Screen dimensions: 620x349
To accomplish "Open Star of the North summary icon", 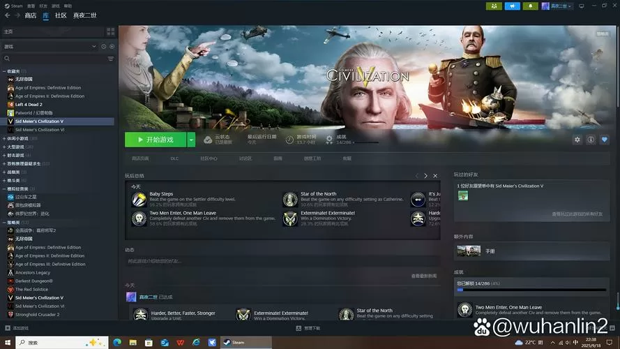I will [x=290, y=200].
